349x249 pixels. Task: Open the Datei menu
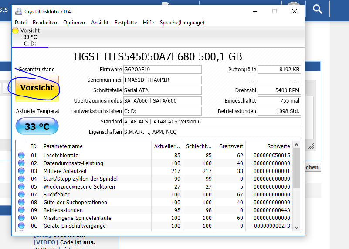pyautogui.click(x=21, y=23)
